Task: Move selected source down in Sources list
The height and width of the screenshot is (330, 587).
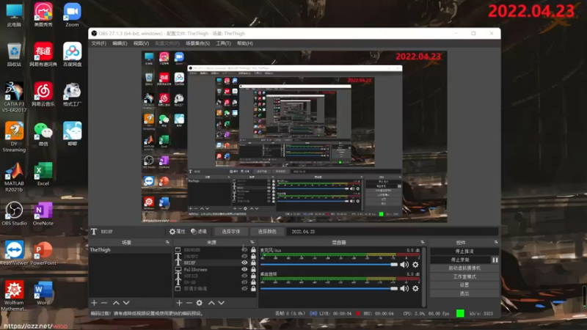Action: point(222,303)
